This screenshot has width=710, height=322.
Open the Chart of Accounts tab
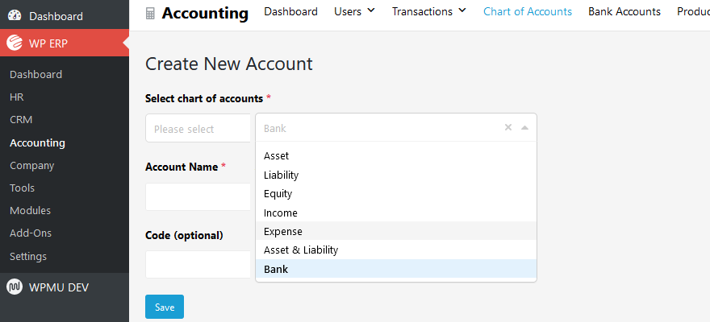click(x=528, y=12)
